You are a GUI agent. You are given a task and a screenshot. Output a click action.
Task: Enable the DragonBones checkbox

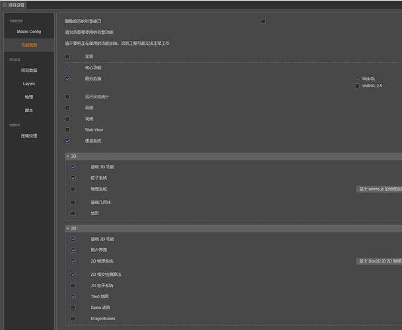click(x=73, y=319)
